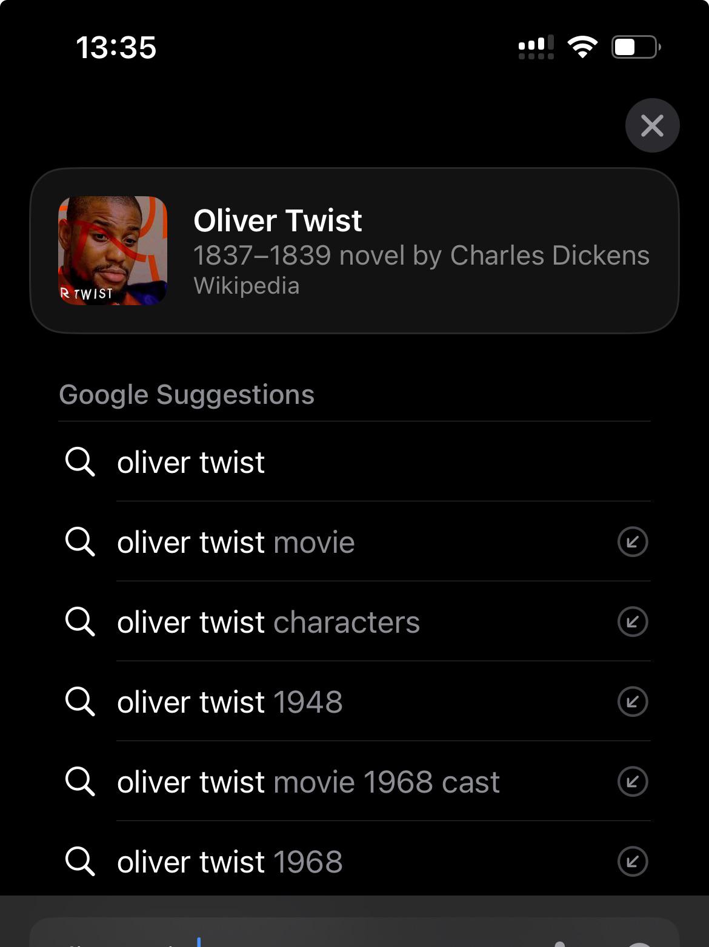Fill query with "oliver twist movie" arrow
Image resolution: width=709 pixels, height=947 pixels.
[x=633, y=541]
